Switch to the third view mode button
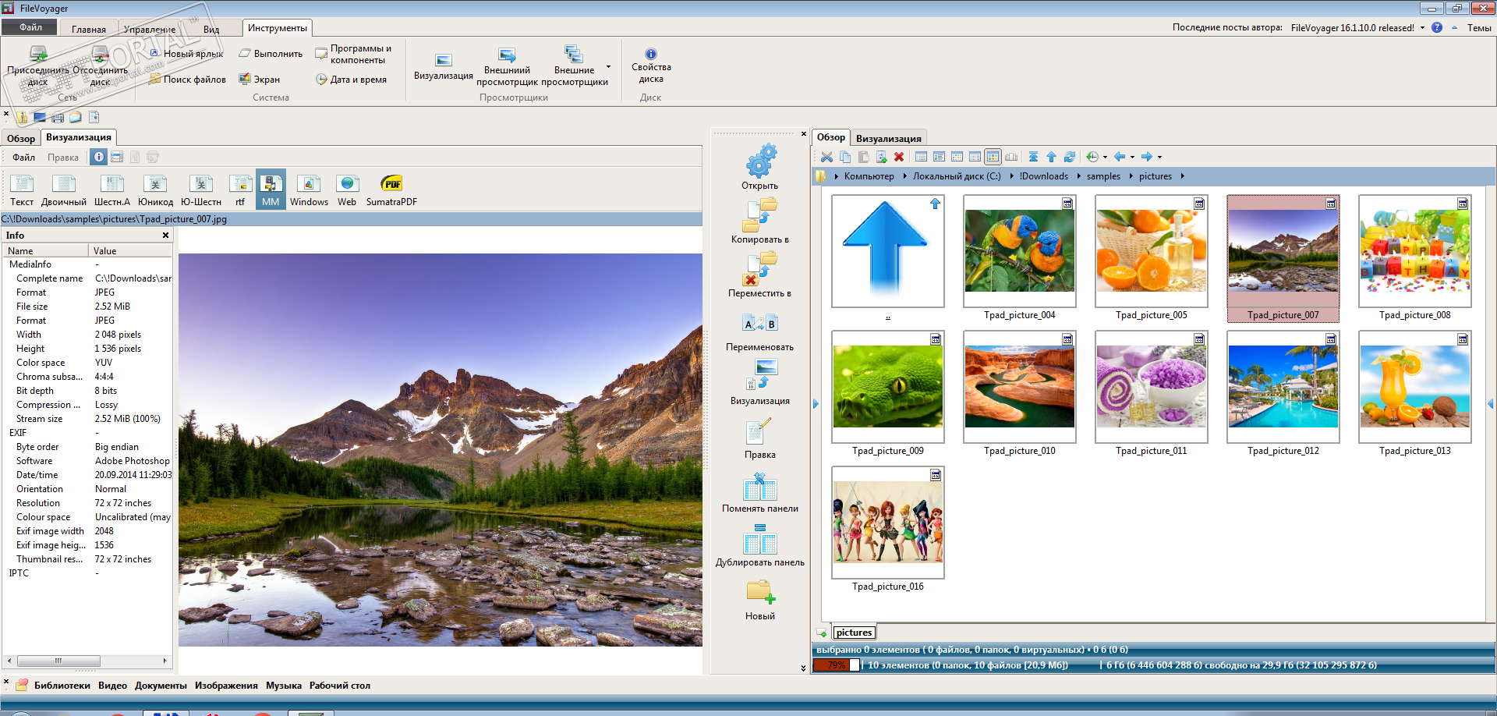This screenshot has width=1497, height=716. 957,157
